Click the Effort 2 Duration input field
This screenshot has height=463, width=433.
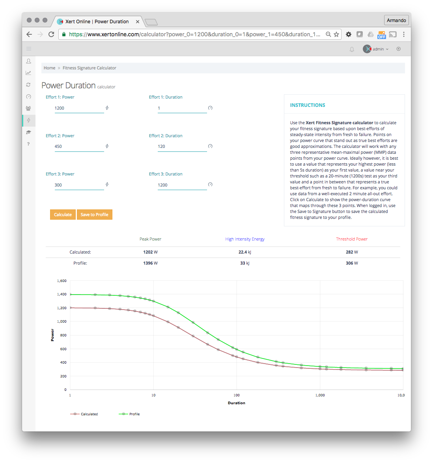tap(182, 146)
